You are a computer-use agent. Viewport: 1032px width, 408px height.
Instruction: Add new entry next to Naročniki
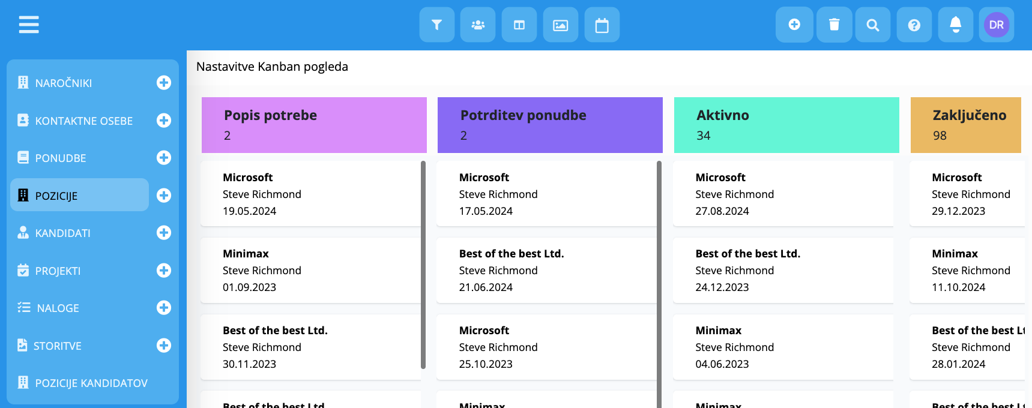163,83
